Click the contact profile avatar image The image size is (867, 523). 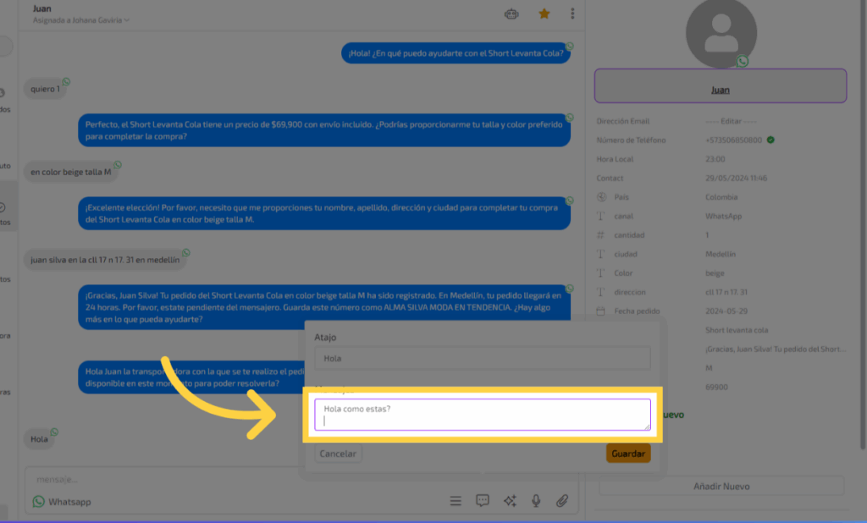pos(721,32)
